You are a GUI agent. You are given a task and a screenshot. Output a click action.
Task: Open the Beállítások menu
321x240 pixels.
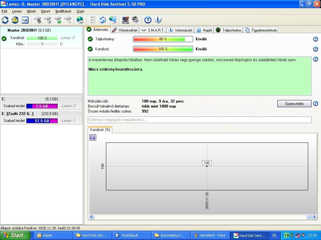pos(63,11)
